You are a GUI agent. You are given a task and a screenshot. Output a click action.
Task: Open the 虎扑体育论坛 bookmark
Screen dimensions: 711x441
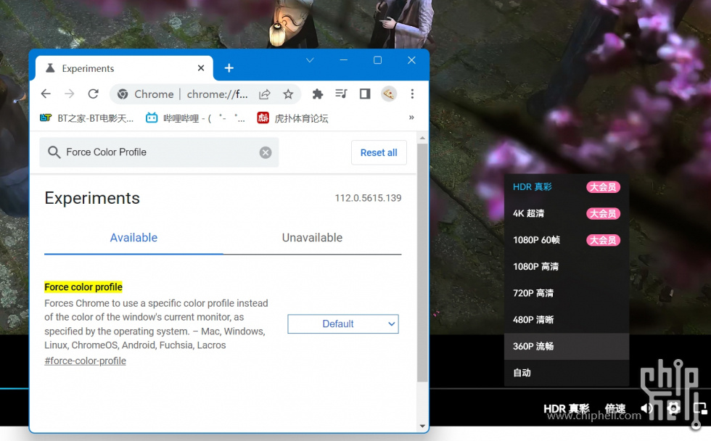(292, 118)
